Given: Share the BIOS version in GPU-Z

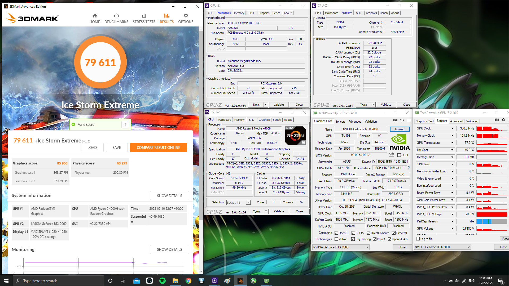Looking at the screenshot, I should coord(391,155).
